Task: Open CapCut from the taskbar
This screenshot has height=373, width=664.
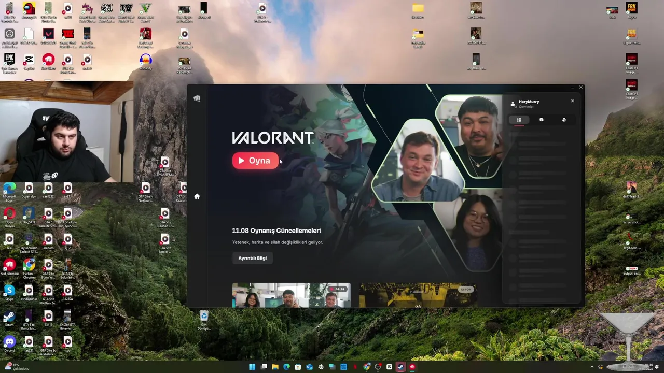Action: tap(389, 367)
